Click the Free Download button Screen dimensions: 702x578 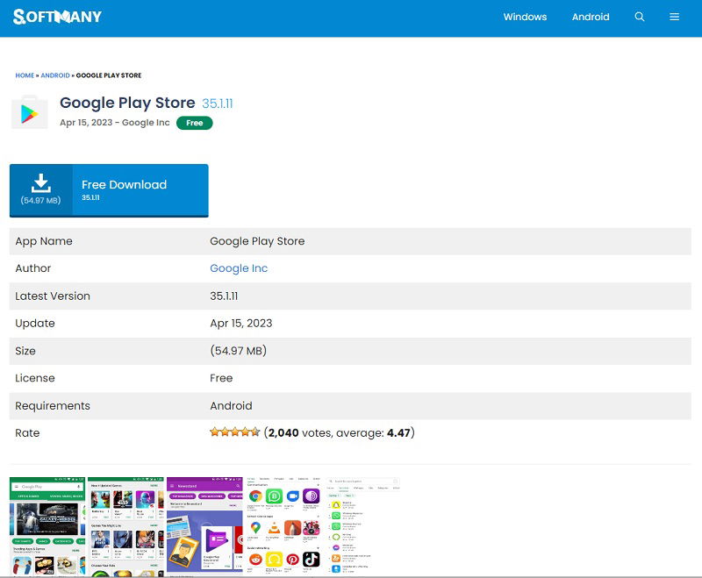tap(109, 190)
